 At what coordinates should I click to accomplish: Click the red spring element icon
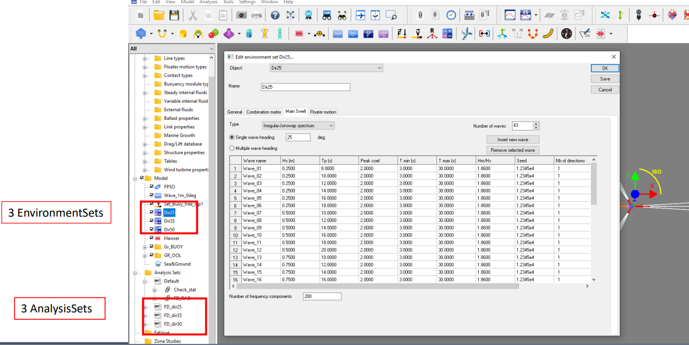[299, 34]
